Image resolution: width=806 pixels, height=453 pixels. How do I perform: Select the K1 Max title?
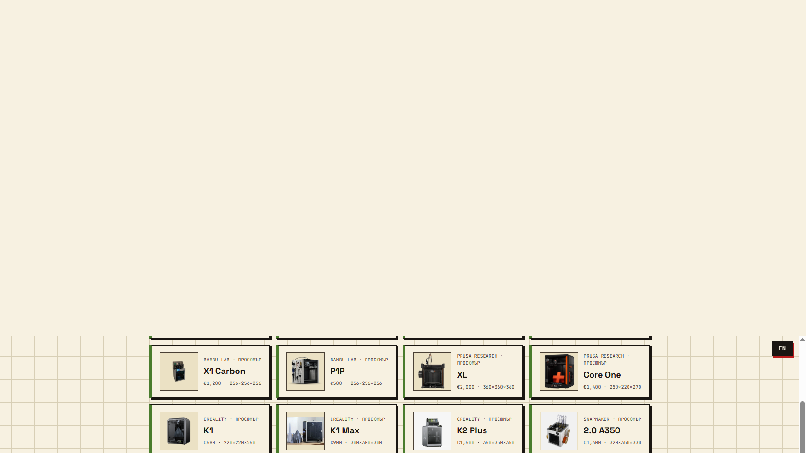[345, 430]
